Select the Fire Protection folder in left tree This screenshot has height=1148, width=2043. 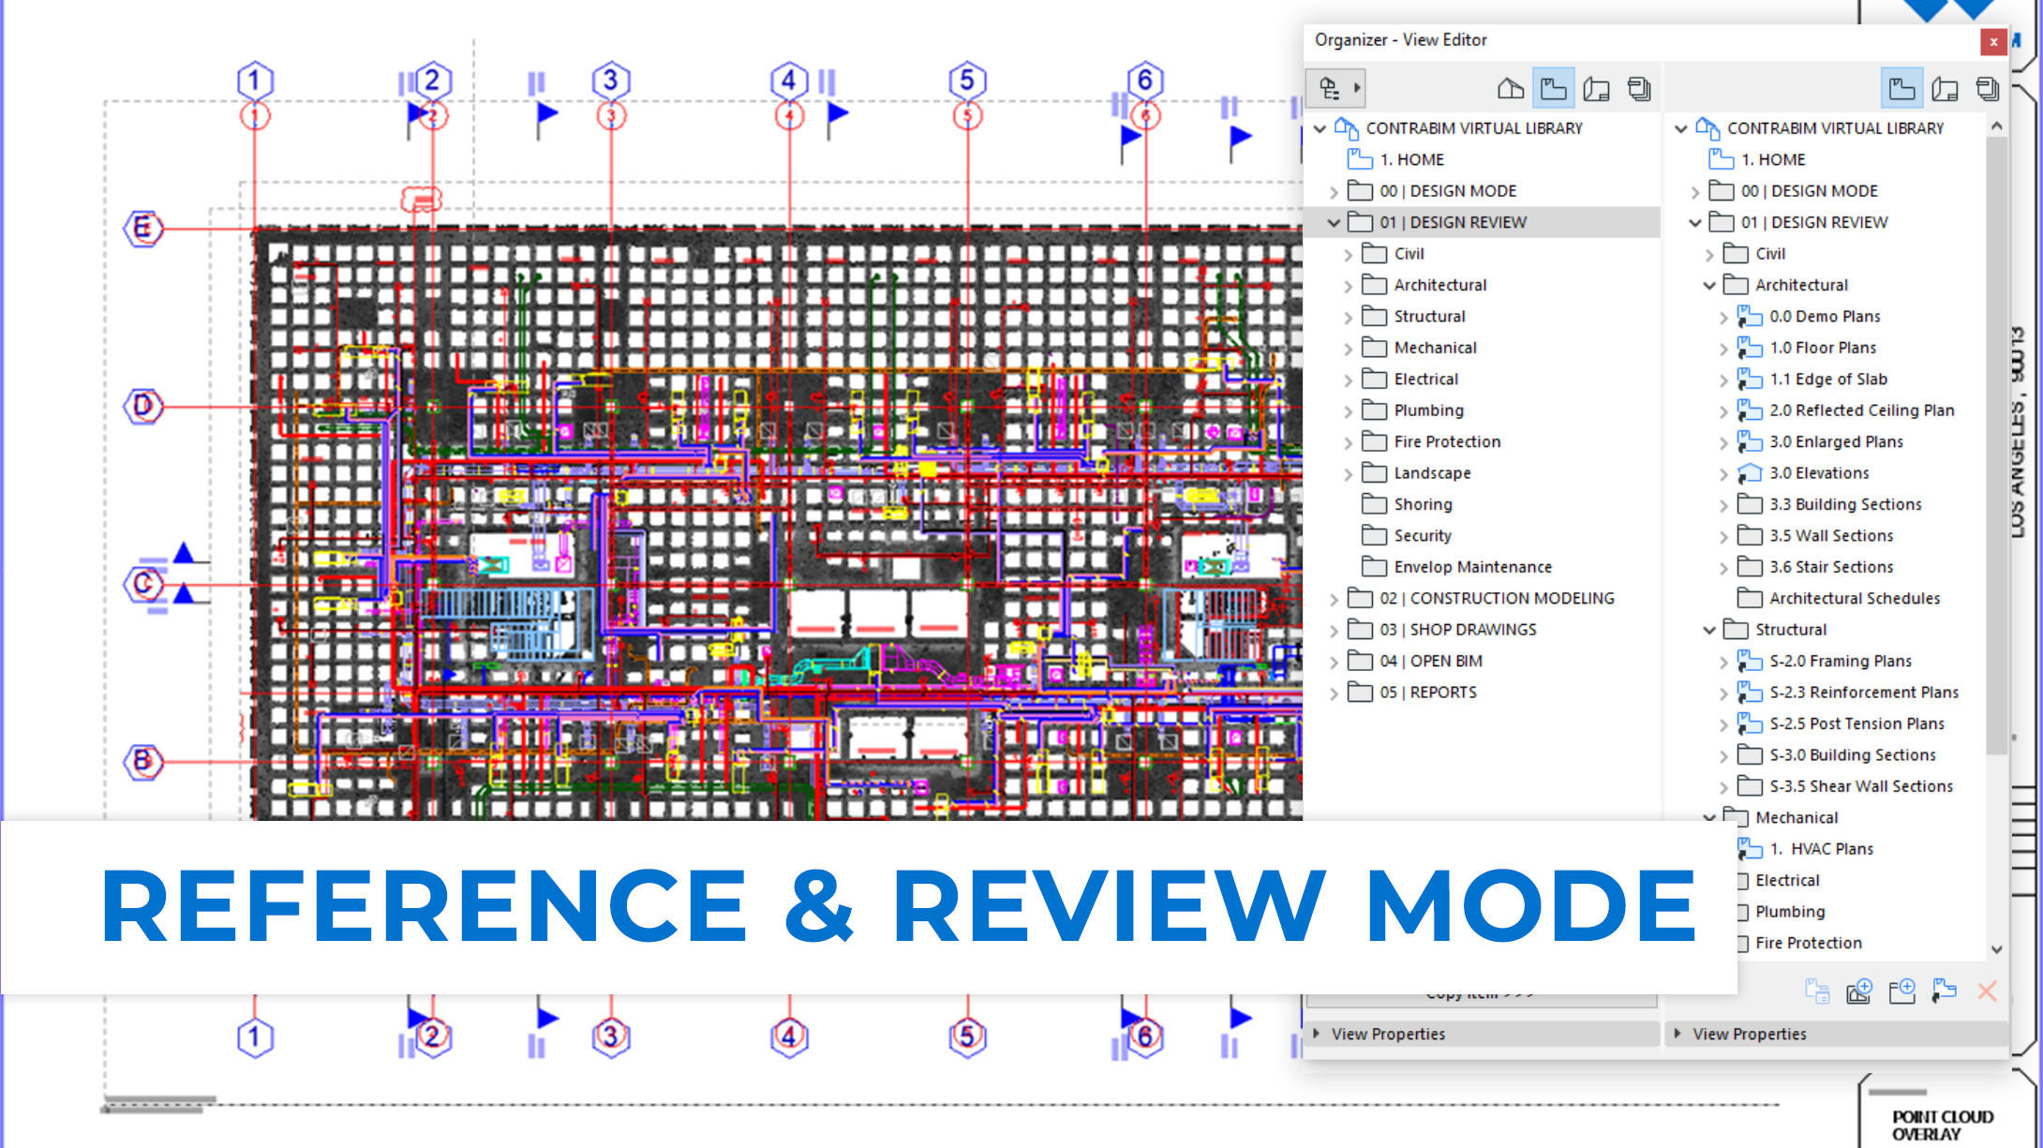[1446, 441]
